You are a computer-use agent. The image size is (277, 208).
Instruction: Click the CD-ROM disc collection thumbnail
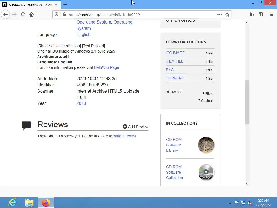206,172
